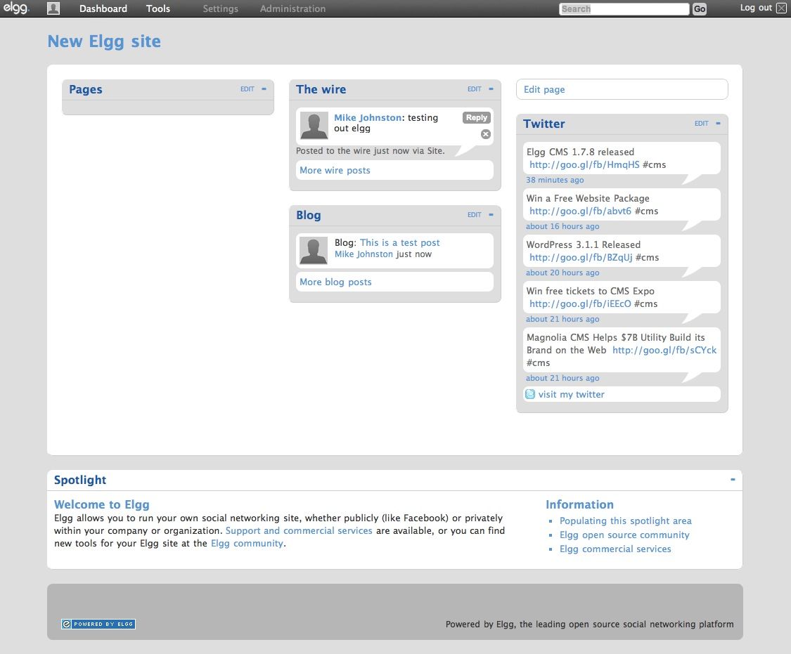Open the Tools menu
Viewport: 791px width, 654px height.
[158, 8]
